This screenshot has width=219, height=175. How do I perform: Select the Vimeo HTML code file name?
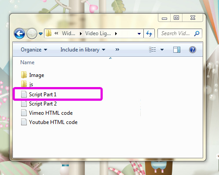pyautogui.click(x=51, y=113)
